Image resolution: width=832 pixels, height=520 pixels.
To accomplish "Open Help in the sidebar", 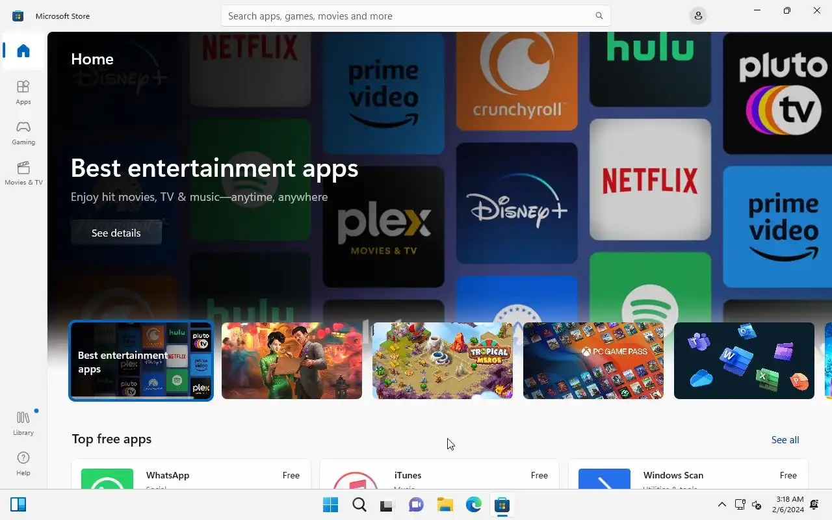I will tap(23, 463).
